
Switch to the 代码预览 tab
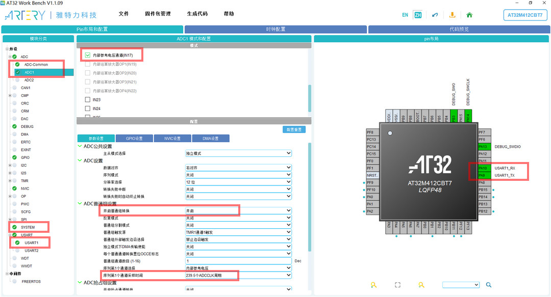pos(459,29)
